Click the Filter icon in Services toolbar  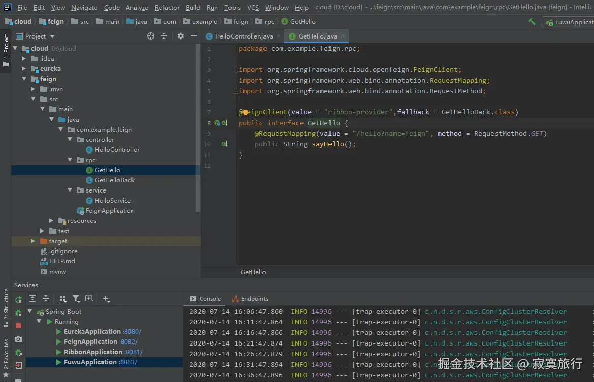pyautogui.click(x=76, y=299)
